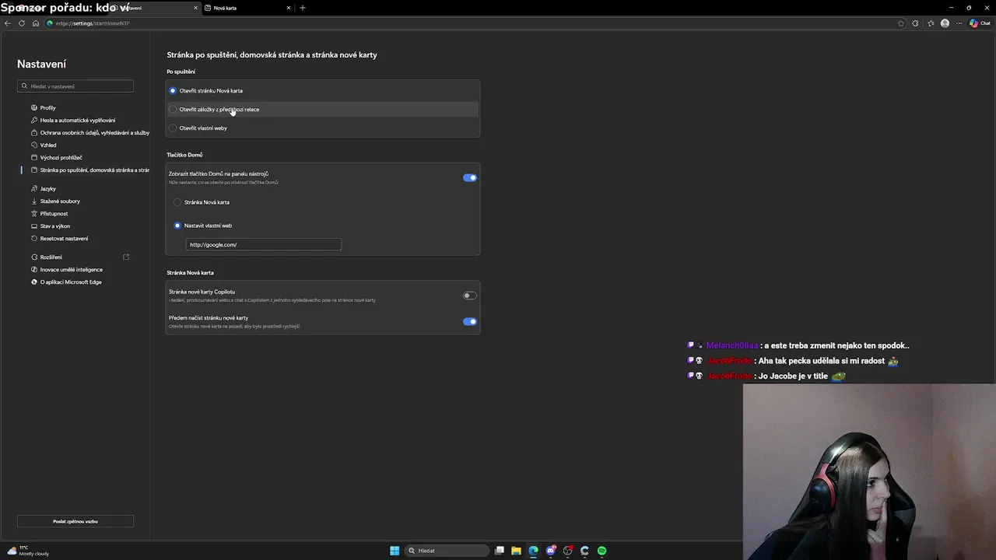
Task: Click the magnifier icon in settings search
Action: (x=24, y=86)
